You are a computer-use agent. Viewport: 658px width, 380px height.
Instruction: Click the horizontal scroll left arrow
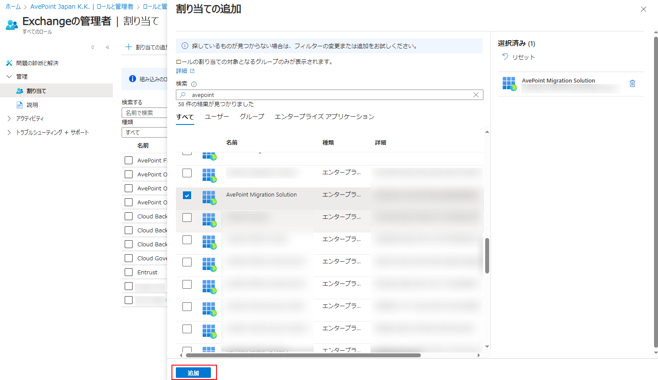point(181,355)
